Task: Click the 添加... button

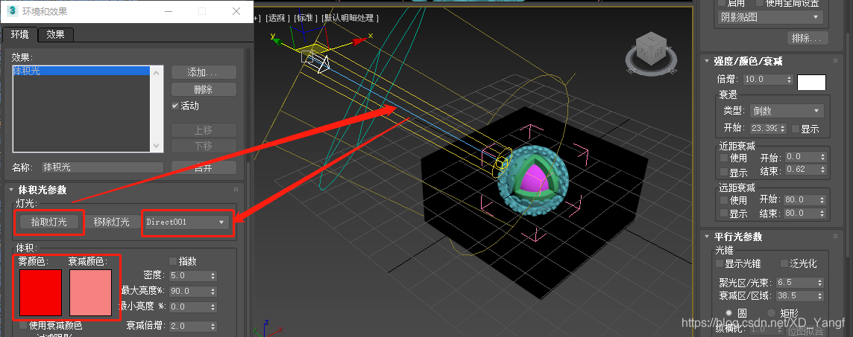Action: (204, 73)
